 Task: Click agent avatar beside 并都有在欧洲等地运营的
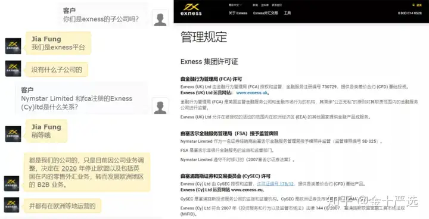11,205
